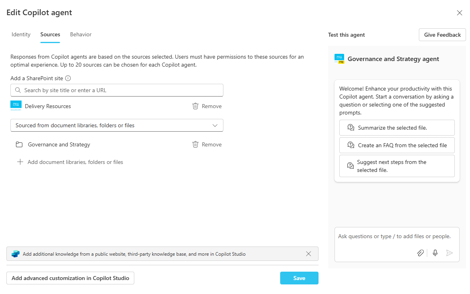This screenshot has height=294, width=470.
Task: Open the Behavior tab
Action: [81, 34]
